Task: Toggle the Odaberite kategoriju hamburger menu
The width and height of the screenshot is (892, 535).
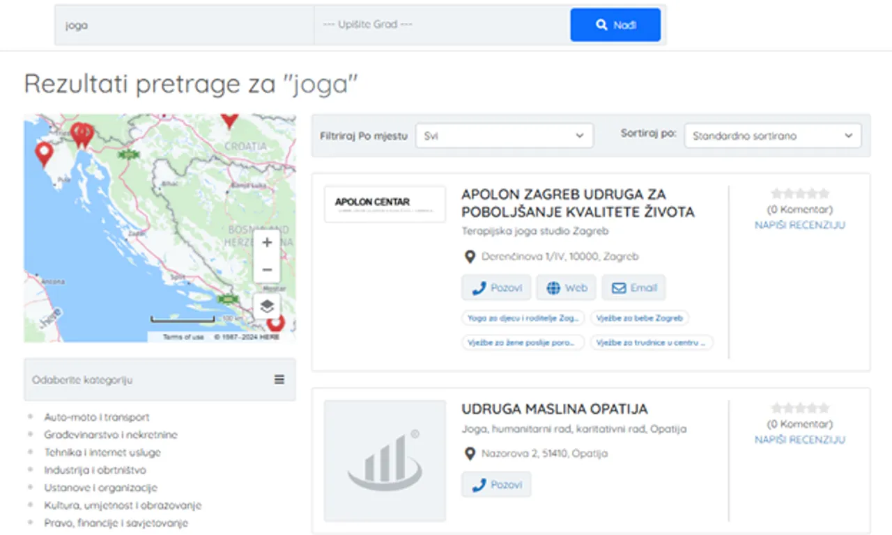Action: (279, 380)
